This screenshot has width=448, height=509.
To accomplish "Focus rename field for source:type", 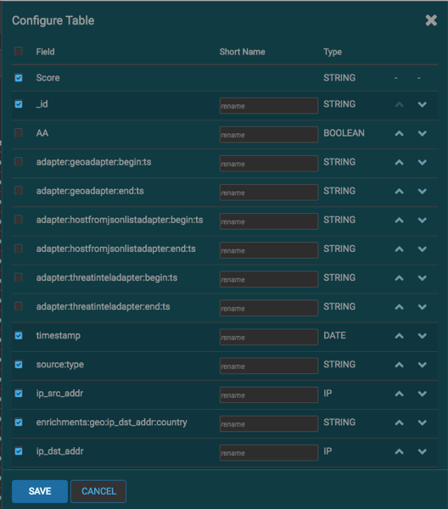I will (x=269, y=366).
